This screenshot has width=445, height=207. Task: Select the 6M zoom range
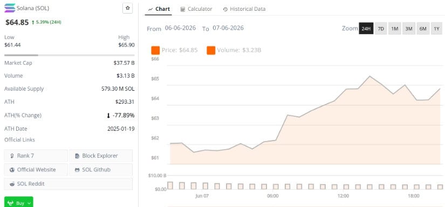click(x=423, y=29)
